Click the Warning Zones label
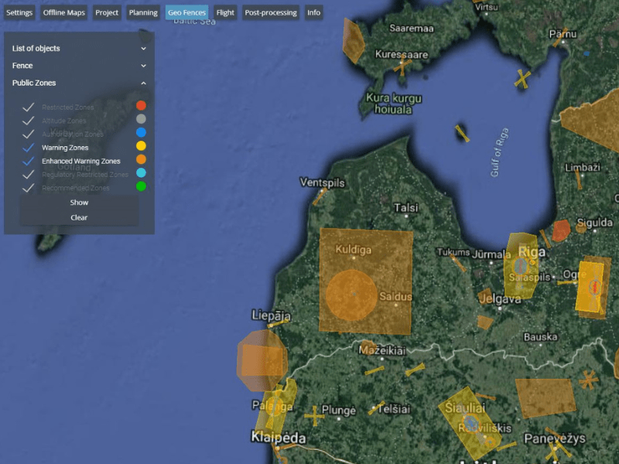Image resolution: width=619 pixels, height=464 pixels. click(65, 148)
